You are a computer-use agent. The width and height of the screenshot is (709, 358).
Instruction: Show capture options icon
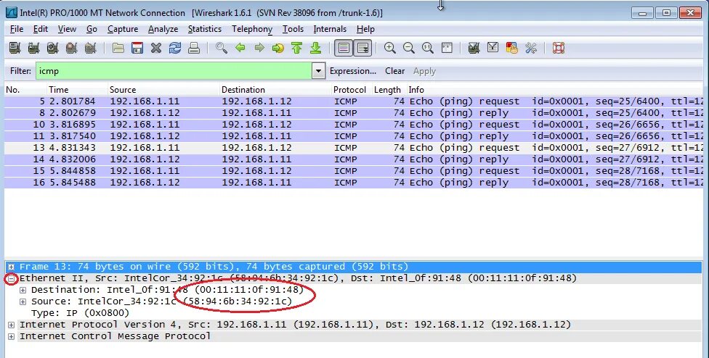[34, 48]
